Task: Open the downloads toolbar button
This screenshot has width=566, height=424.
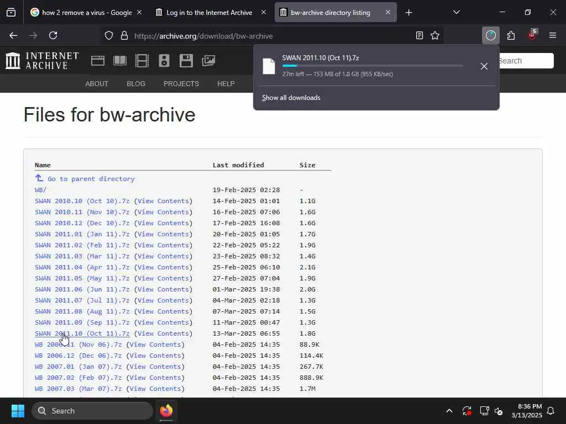Action: coord(491,35)
